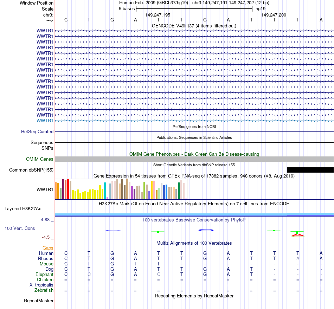Click the grayed A base in the Rhesus row
The width and height of the screenshot is (334, 309).
298,258
